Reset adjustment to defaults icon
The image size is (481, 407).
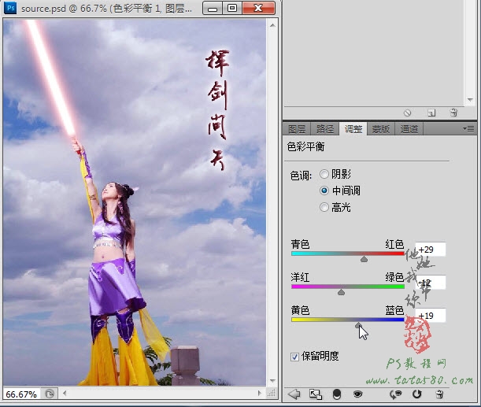[417, 394]
